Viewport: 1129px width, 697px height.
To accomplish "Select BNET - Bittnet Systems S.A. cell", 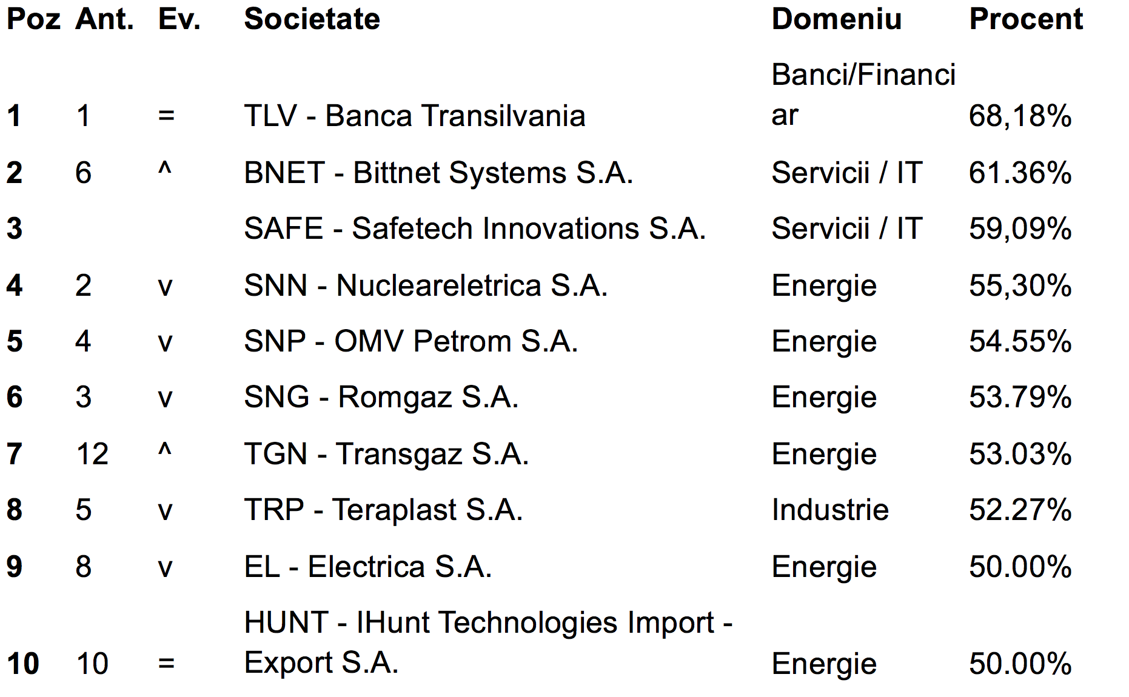I will click(438, 173).
